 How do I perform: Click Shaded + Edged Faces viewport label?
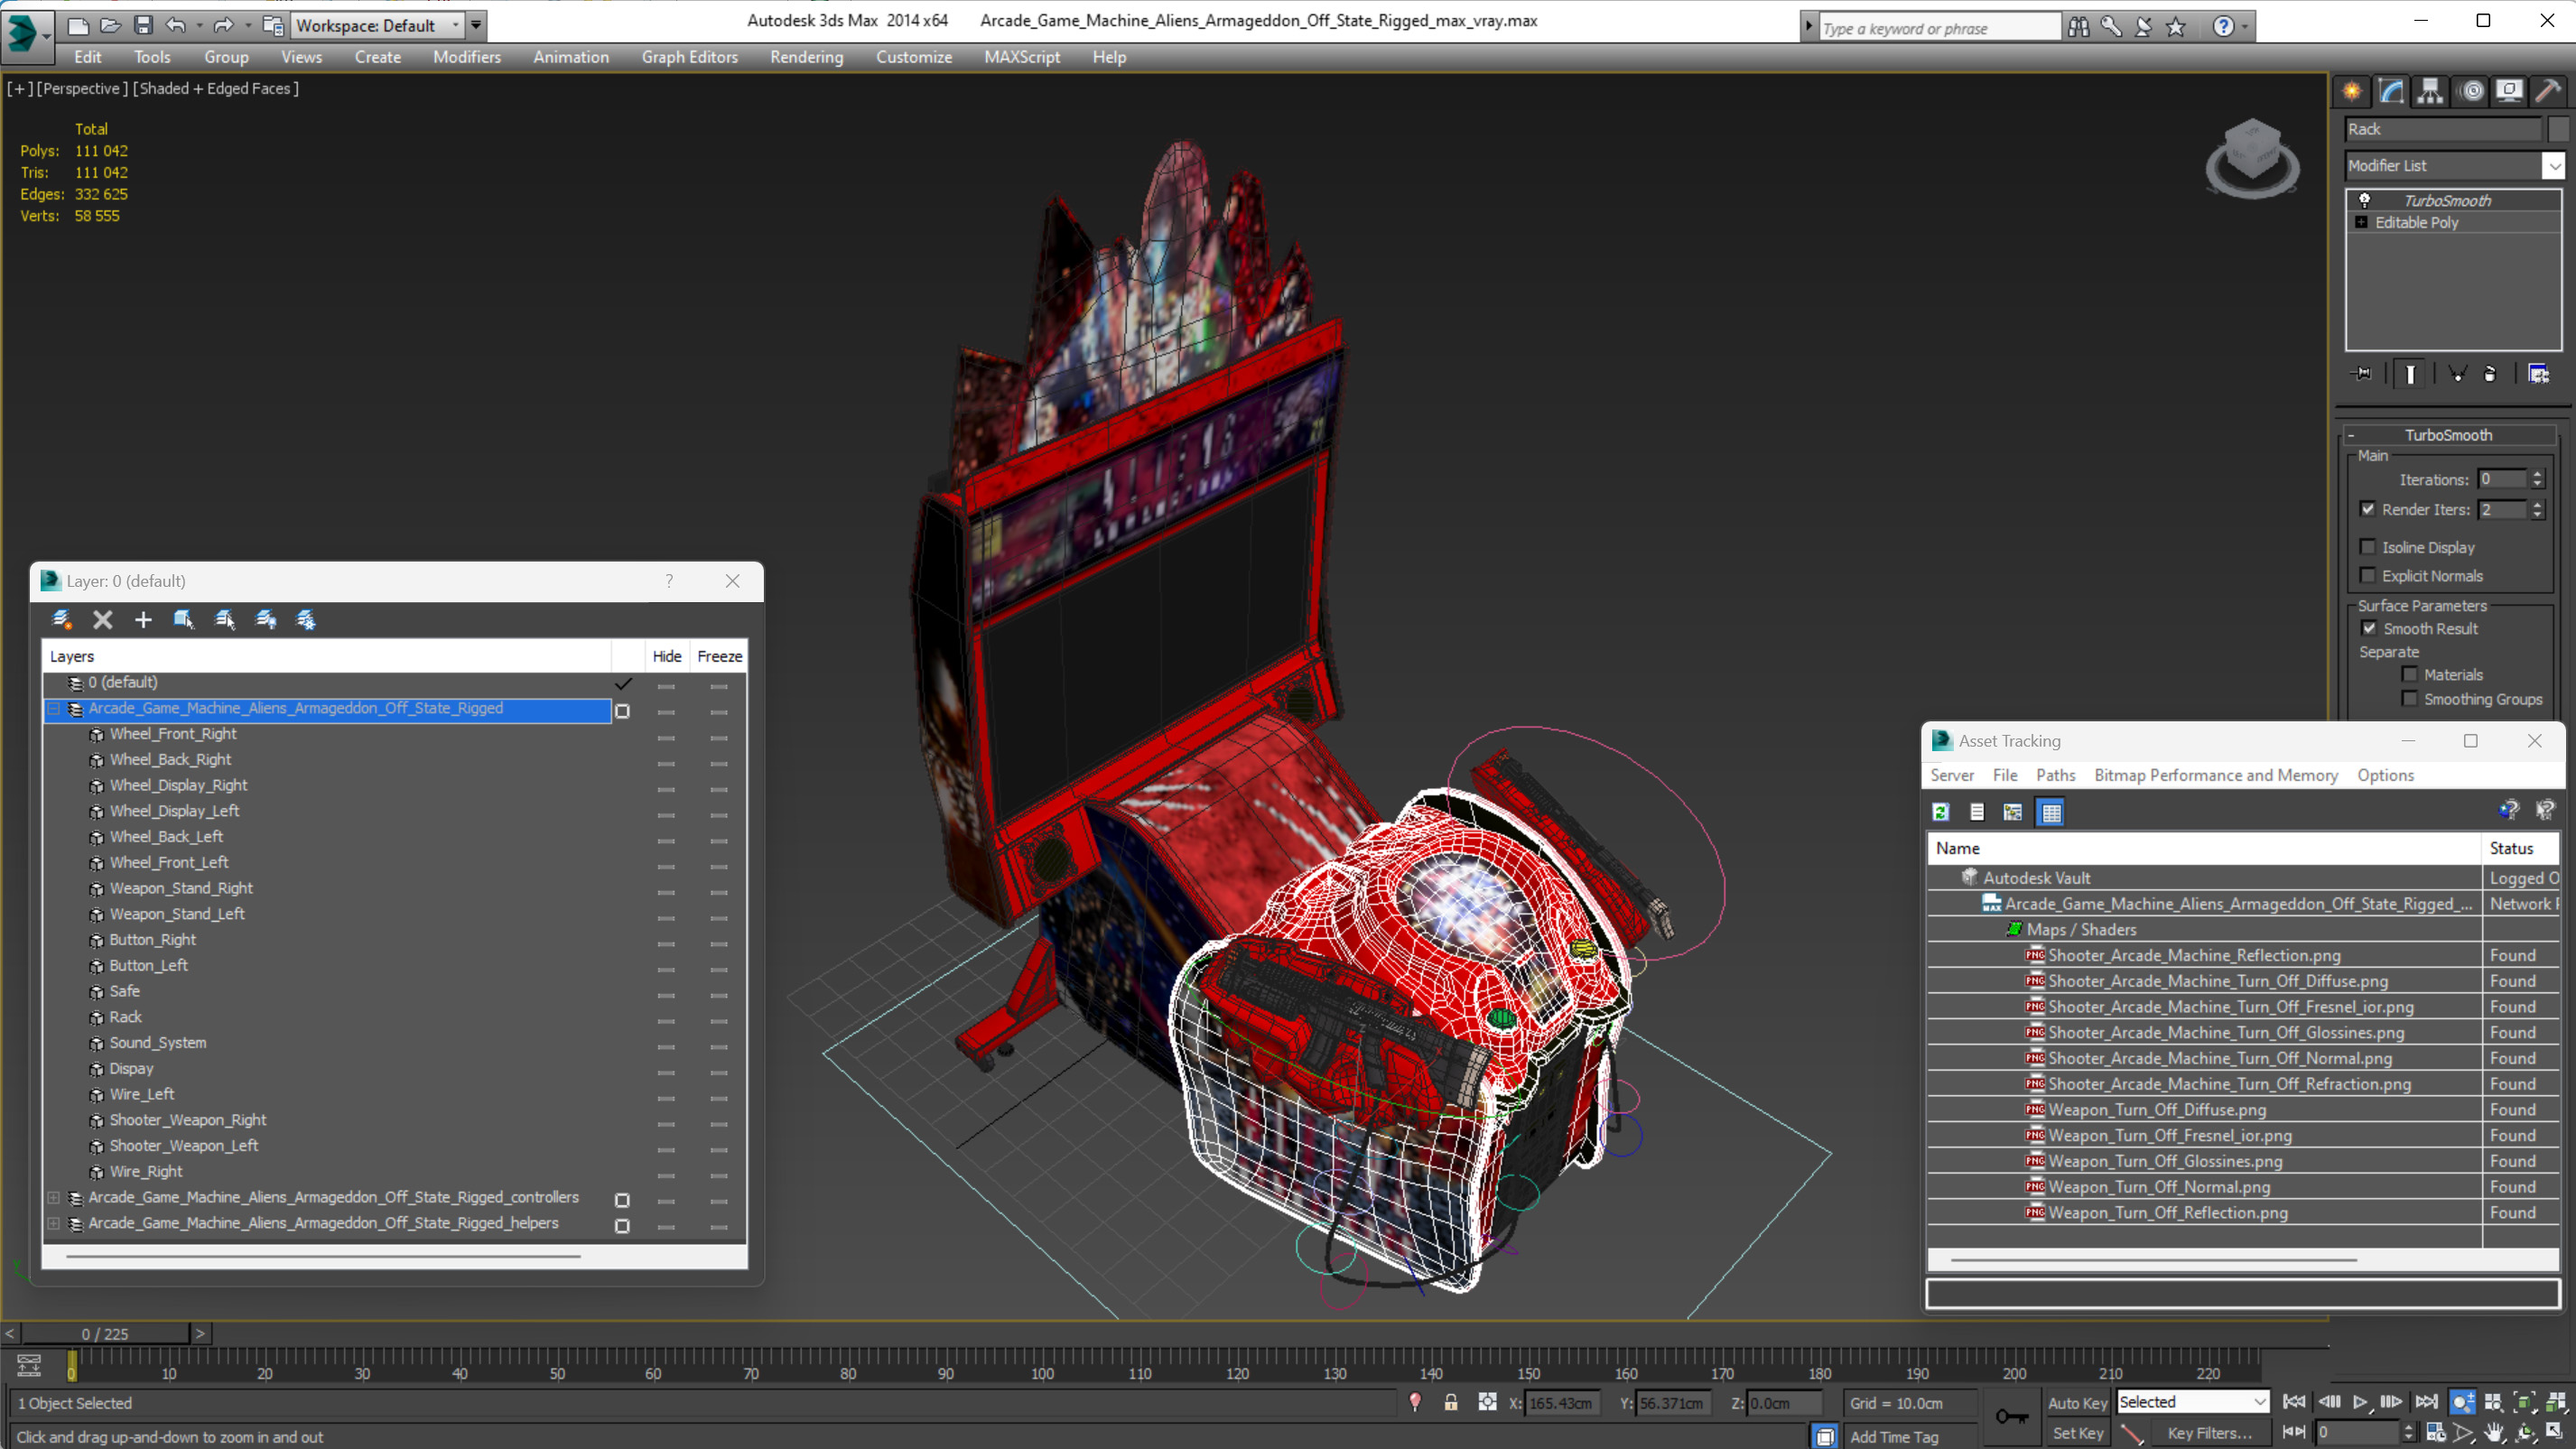tap(215, 88)
